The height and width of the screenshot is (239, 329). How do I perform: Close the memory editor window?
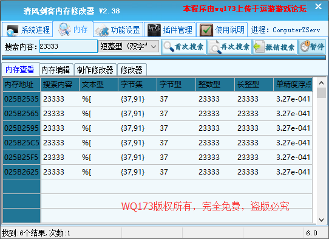[x=318, y=7]
